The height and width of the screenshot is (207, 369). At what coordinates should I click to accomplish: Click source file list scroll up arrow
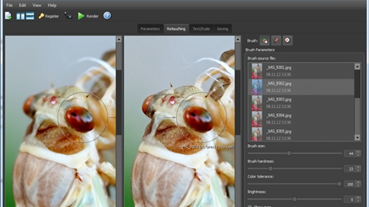pyautogui.click(x=357, y=67)
